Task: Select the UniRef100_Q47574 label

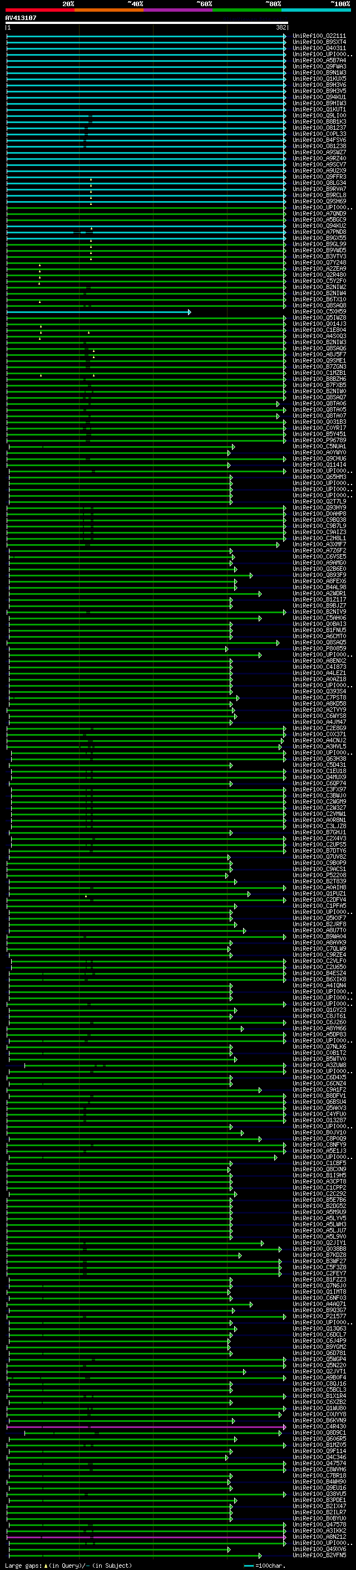Action: click(x=319, y=1464)
